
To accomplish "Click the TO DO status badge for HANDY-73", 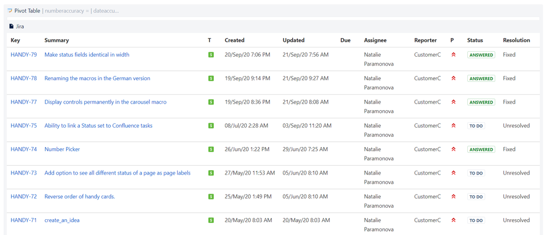I will pyautogui.click(x=475, y=173).
